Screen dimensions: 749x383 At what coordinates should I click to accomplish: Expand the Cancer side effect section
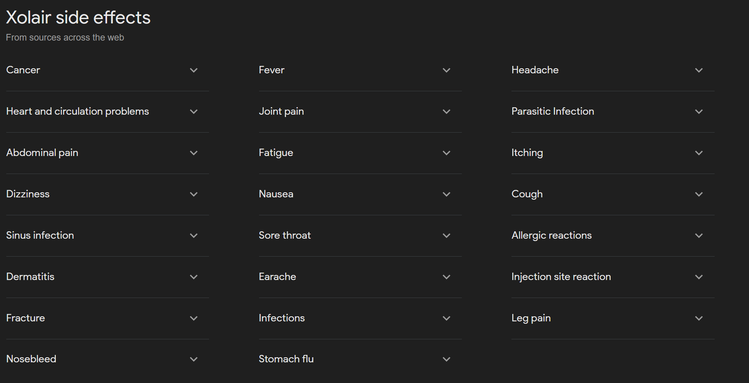coord(194,70)
